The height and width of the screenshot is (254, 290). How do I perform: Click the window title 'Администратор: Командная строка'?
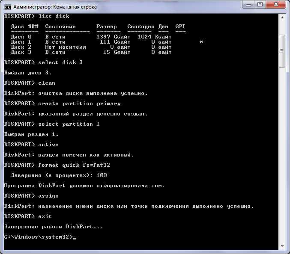tap(55, 7)
